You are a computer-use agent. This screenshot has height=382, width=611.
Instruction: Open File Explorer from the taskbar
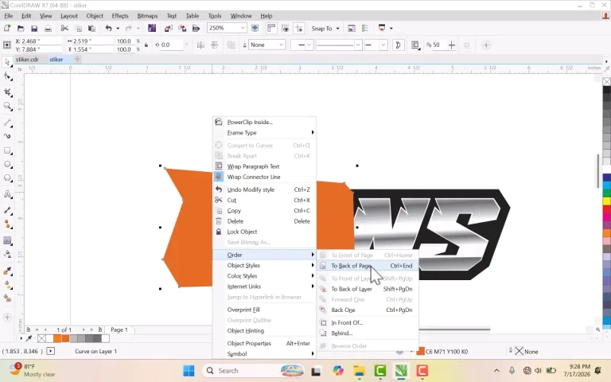[x=359, y=371]
